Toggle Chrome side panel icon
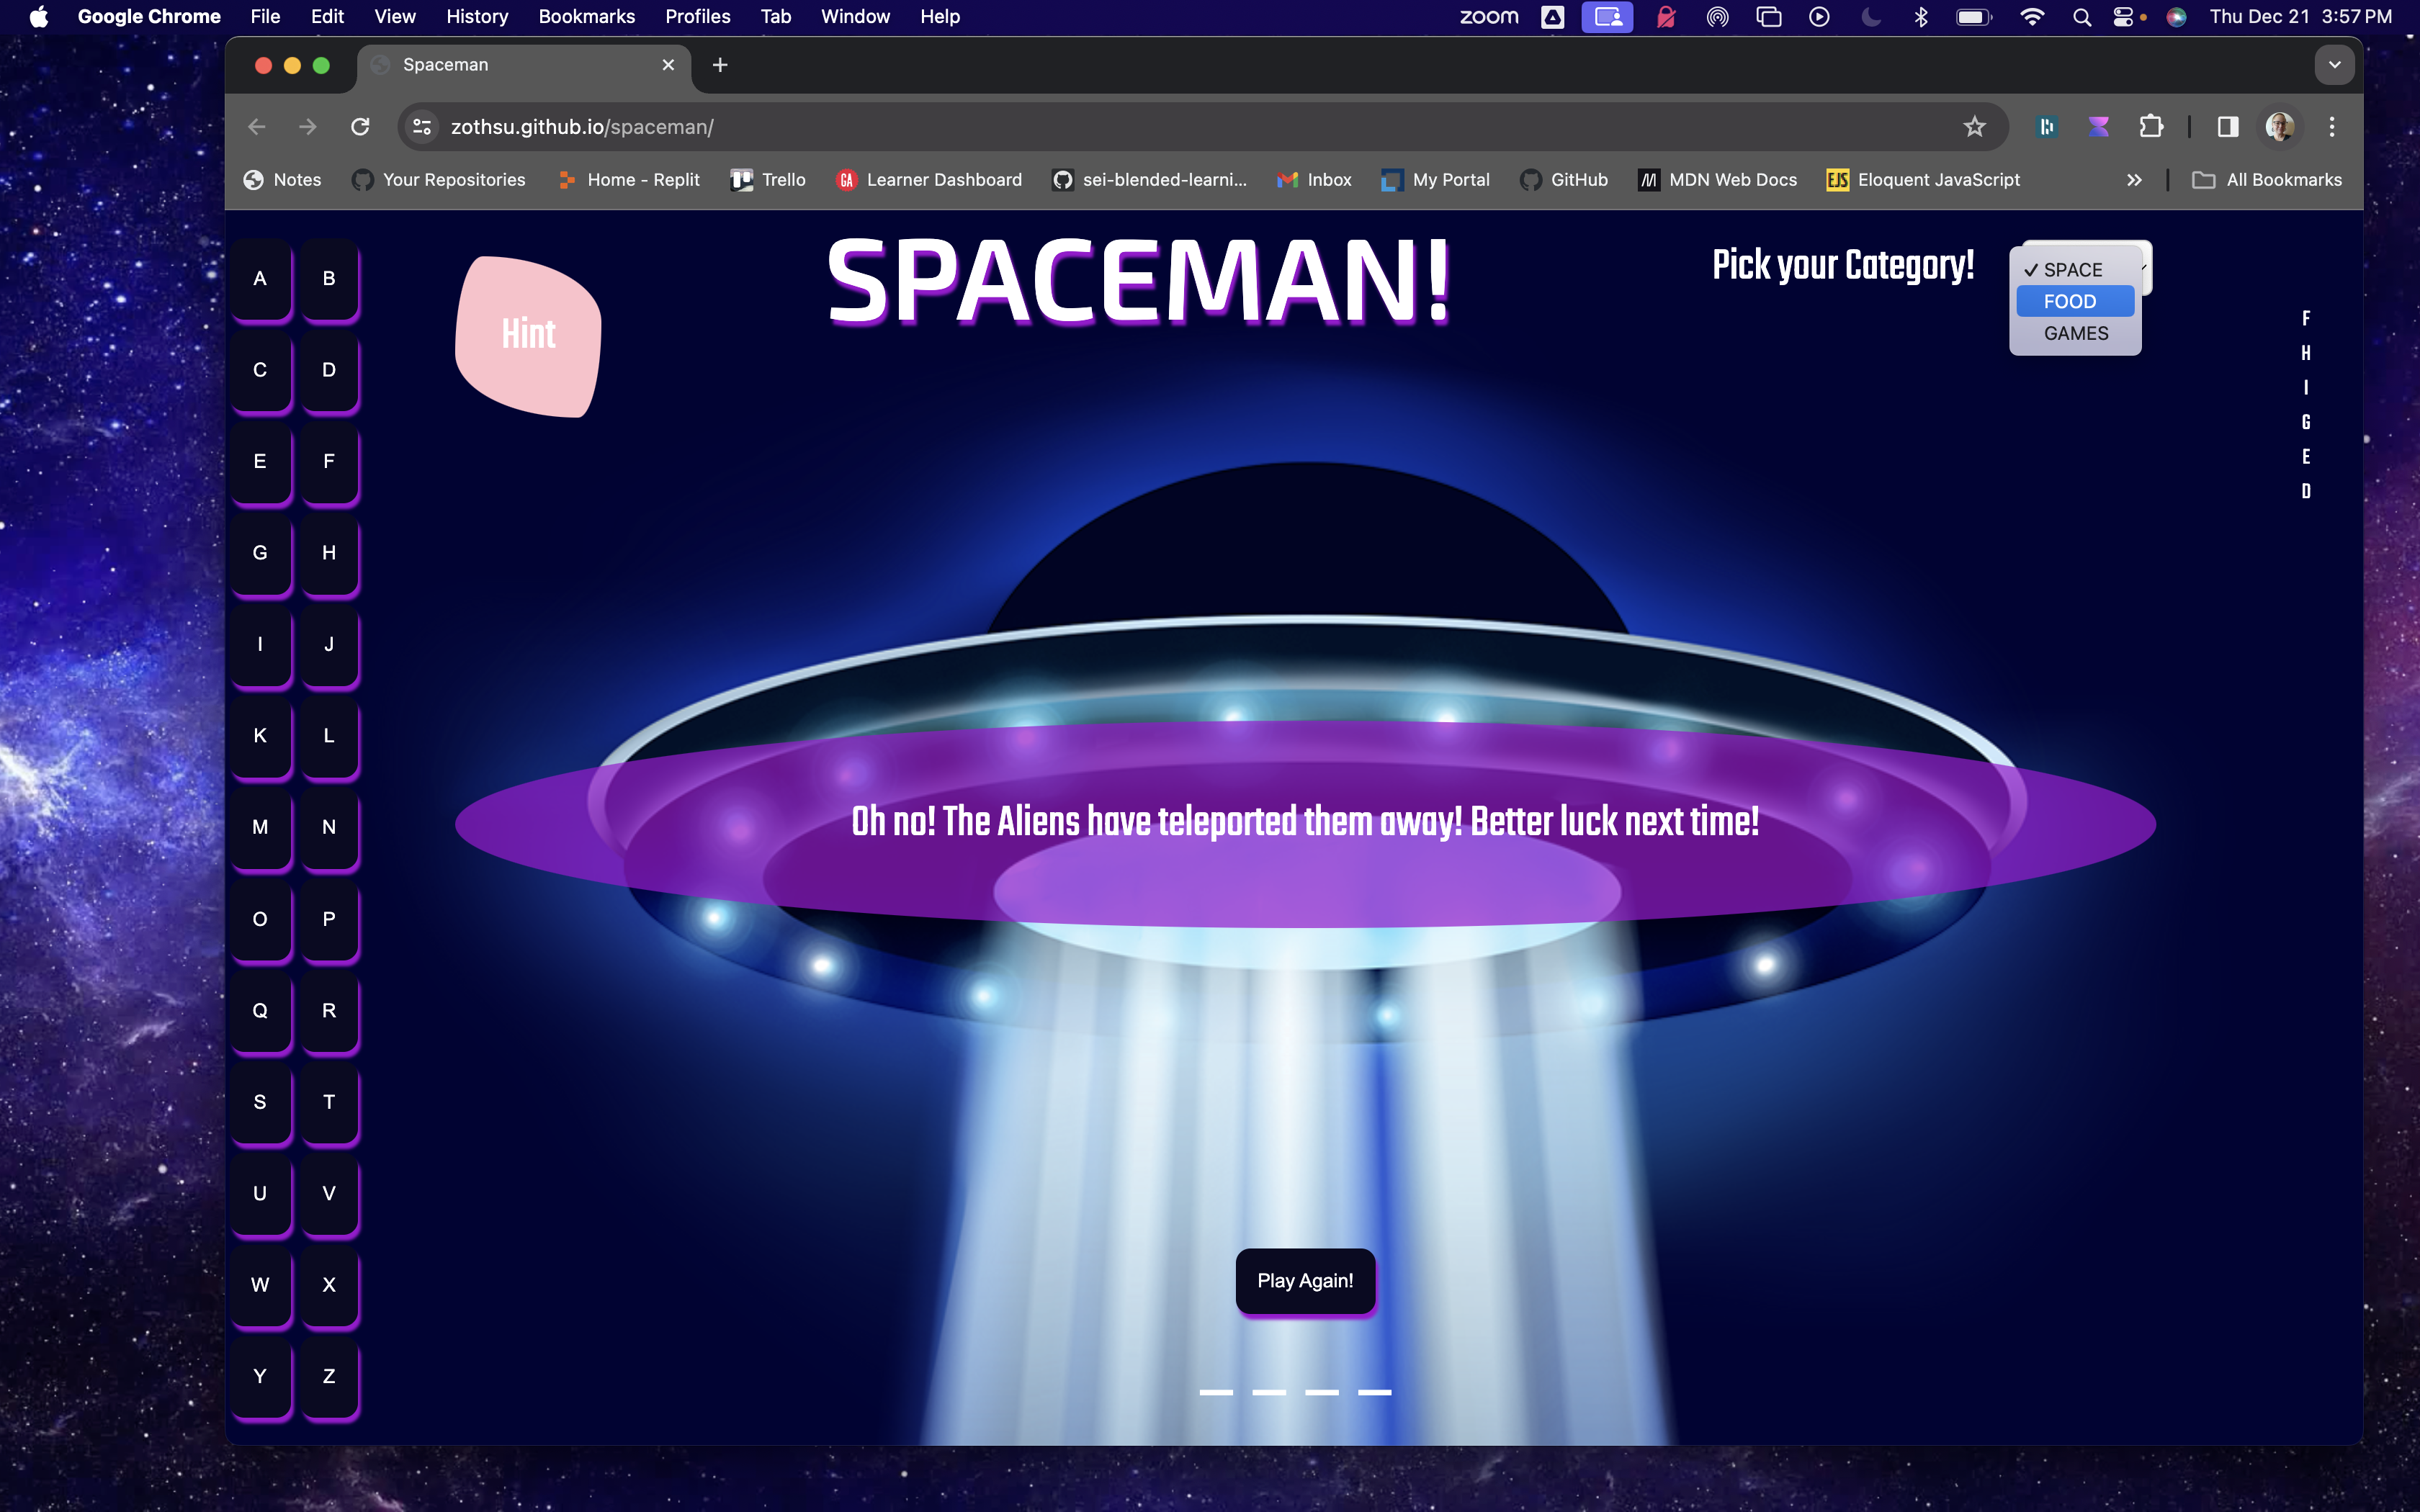Screen dimensions: 2420x1512 point(2228,127)
